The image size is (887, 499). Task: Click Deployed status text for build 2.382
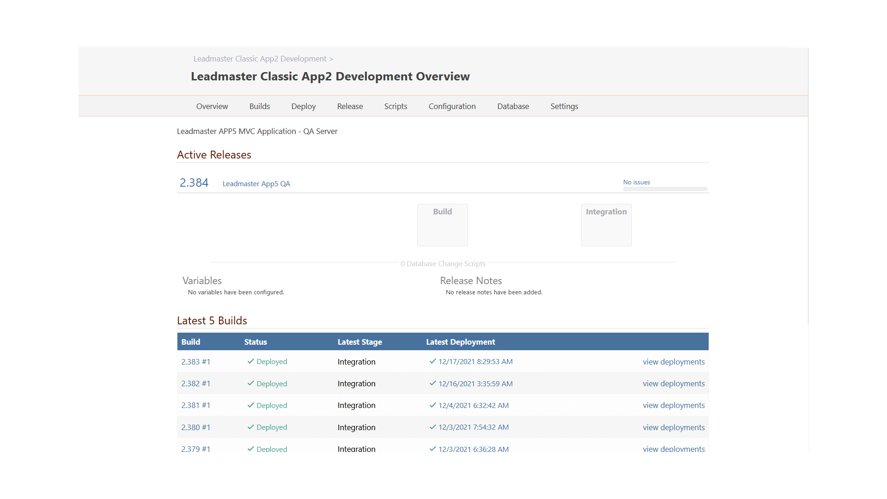click(272, 383)
